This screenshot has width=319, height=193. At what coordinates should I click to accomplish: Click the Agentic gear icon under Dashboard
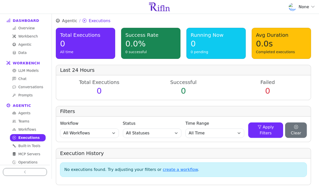[x=14, y=45]
